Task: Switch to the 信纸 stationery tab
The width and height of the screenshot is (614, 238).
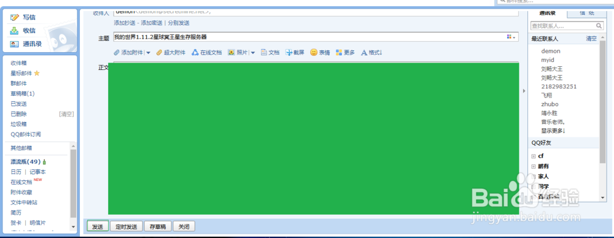Action: coord(586,13)
